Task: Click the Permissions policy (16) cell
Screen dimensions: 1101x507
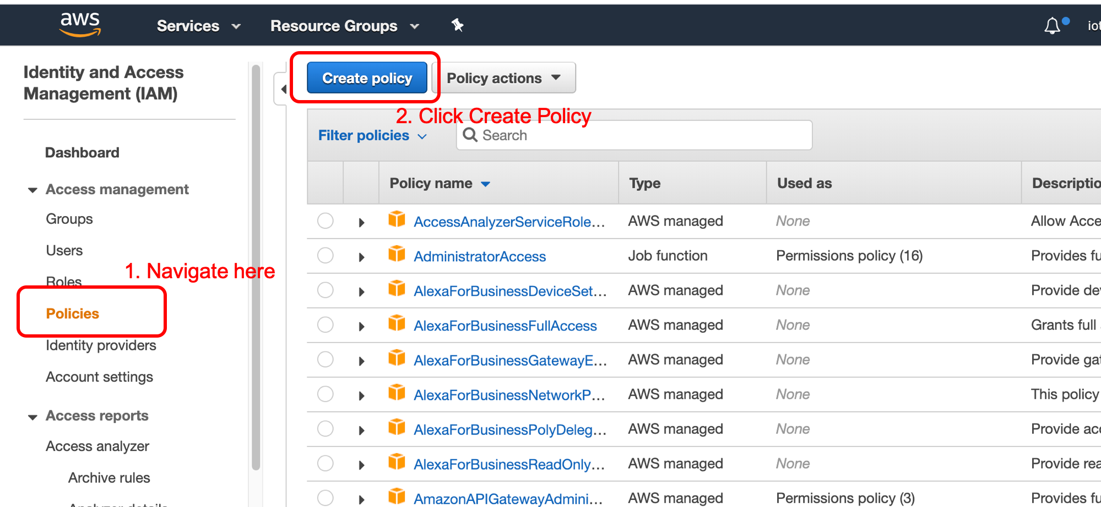Action: tap(849, 256)
